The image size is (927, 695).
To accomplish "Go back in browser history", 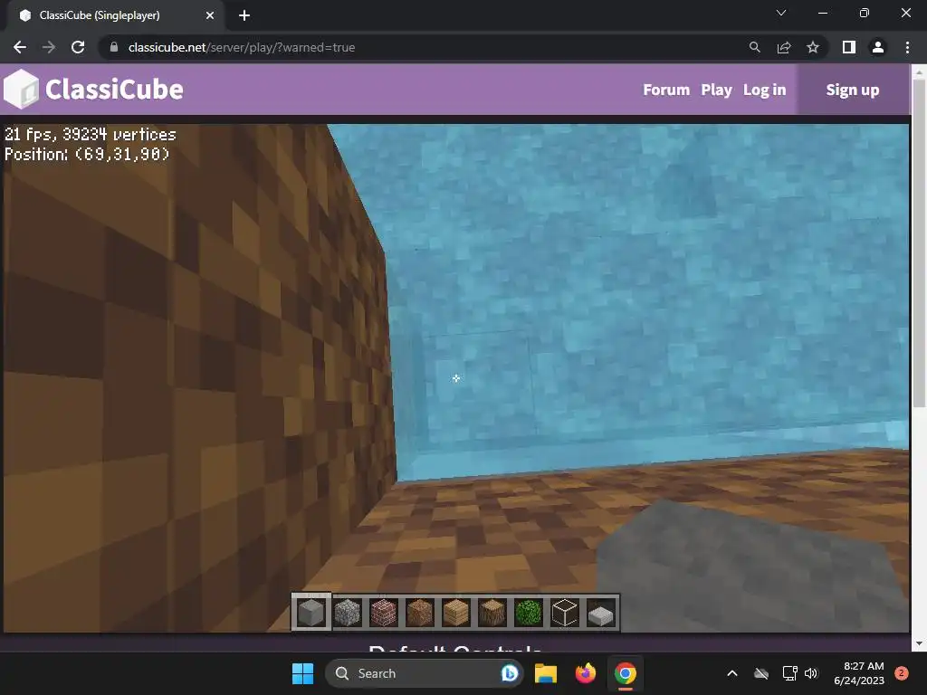I will click(20, 47).
